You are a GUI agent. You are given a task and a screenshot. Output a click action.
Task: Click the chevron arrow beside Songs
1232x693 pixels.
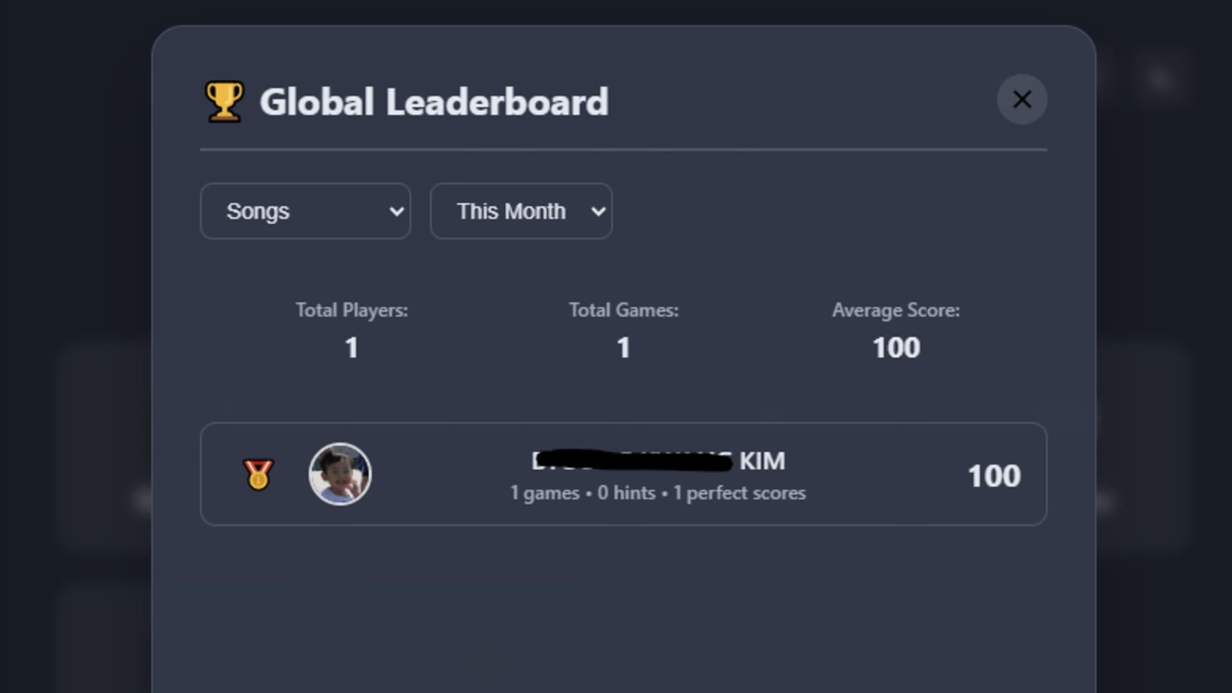(x=397, y=211)
